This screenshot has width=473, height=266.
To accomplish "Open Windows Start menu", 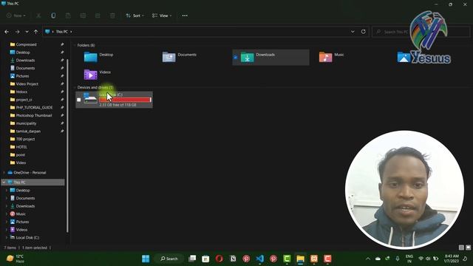I will pos(146,259).
